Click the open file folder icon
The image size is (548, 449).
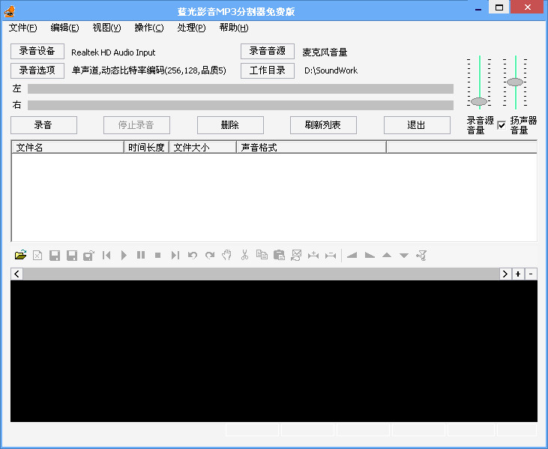[21, 255]
